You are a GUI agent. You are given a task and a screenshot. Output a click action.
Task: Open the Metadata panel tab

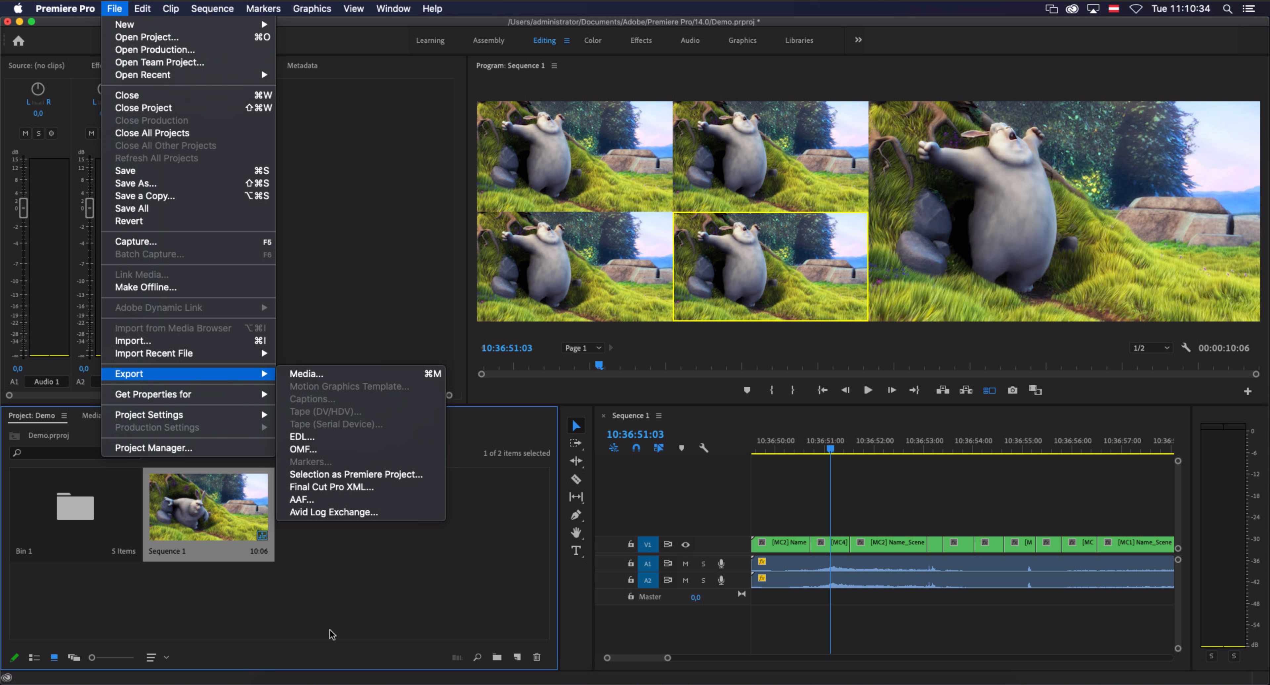pyautogui.click(x=302, y=65)
